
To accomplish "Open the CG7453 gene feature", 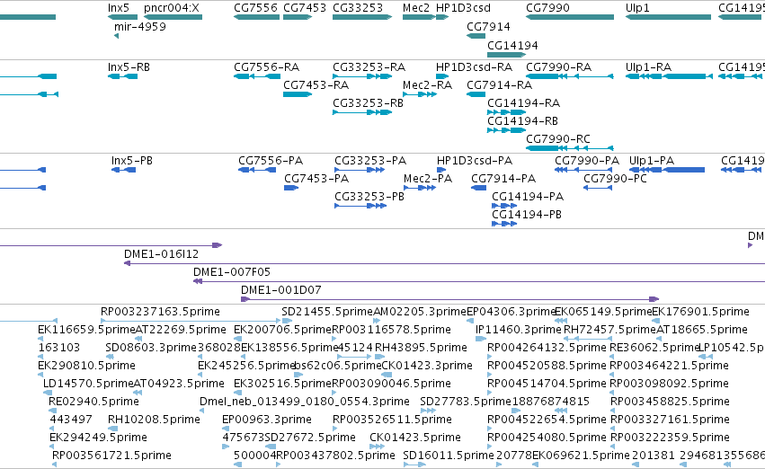I will (x=298, y=17).
